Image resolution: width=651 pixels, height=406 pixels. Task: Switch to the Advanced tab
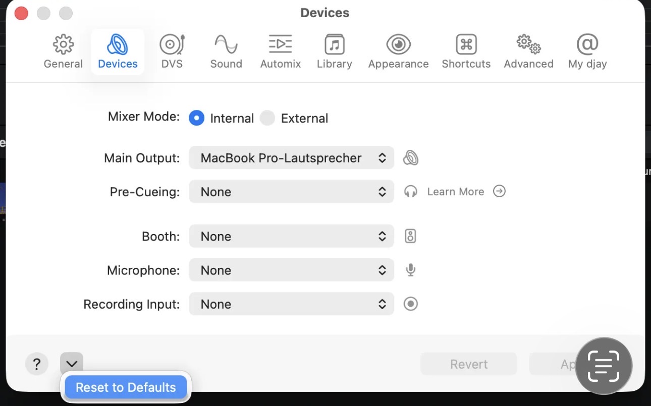coord(528,51)
